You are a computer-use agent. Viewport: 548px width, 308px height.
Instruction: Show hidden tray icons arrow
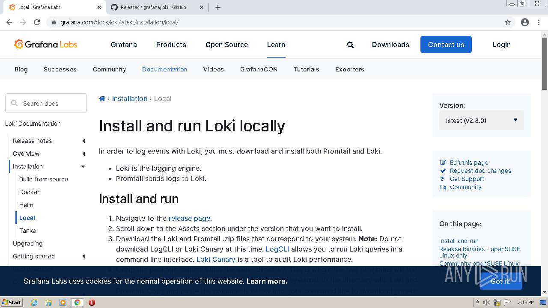pos(477,302)
